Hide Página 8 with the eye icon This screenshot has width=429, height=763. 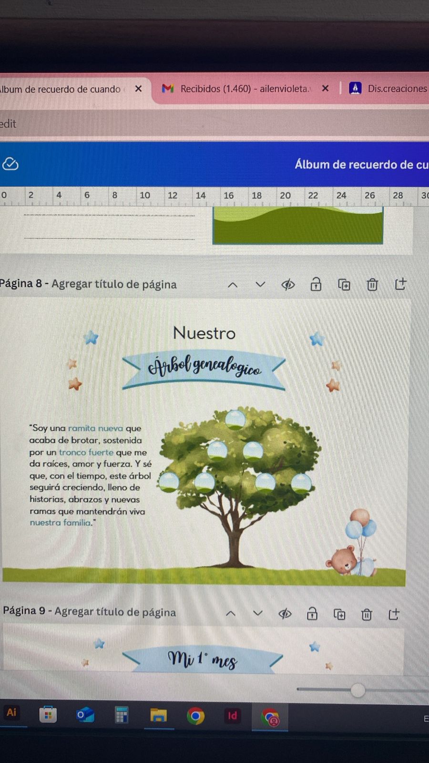(x=288, y=285)
